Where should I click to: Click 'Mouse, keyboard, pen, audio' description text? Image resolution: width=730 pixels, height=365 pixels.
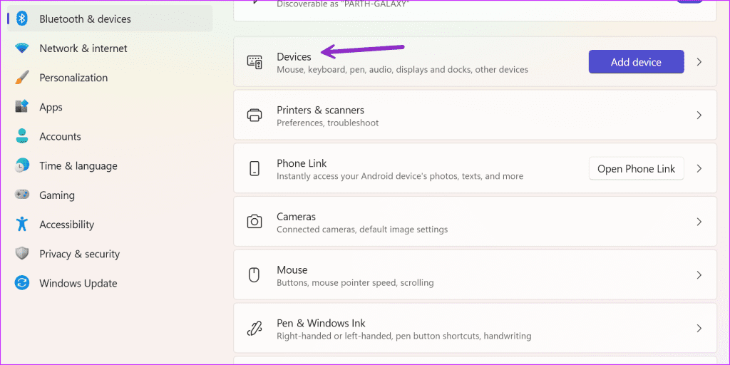pos(402,70)
